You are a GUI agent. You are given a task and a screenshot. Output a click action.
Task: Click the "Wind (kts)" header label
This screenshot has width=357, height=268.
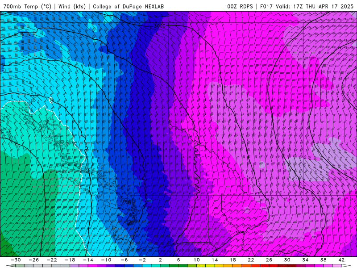coord(72,6)
